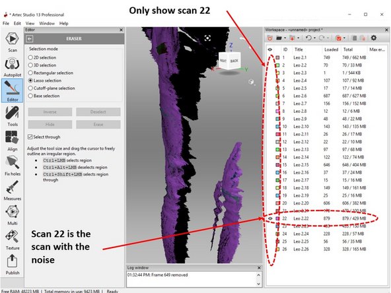Viewport: 391px width, 293px height.
Task: Click the 'Frame 649 removed' log entry
Action: tap(158, 275)
